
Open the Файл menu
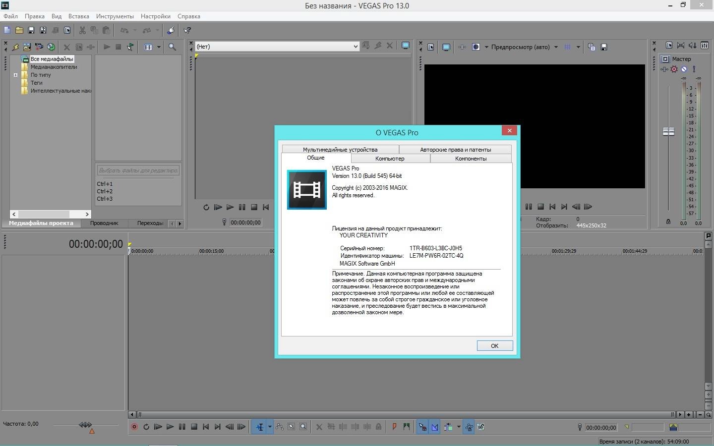pos(10,16)
